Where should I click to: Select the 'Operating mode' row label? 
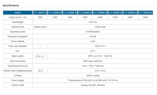click(x=18, y=32)
